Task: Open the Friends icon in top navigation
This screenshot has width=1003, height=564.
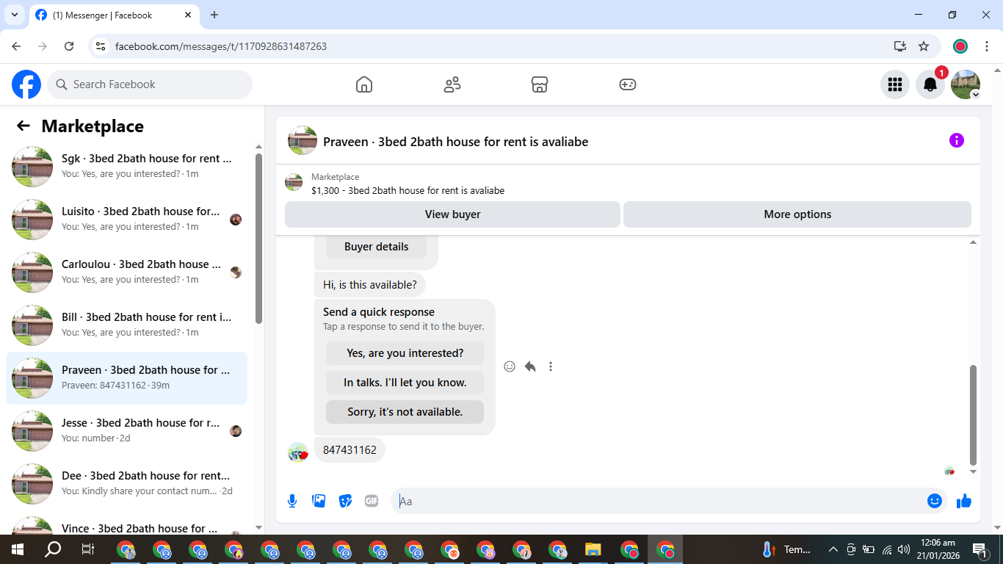Action: (452, 84)
